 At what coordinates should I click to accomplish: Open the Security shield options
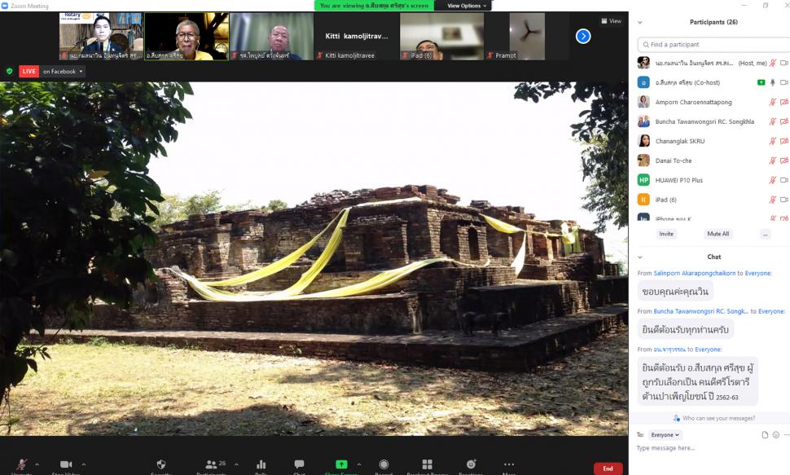[x=161, y=464]
